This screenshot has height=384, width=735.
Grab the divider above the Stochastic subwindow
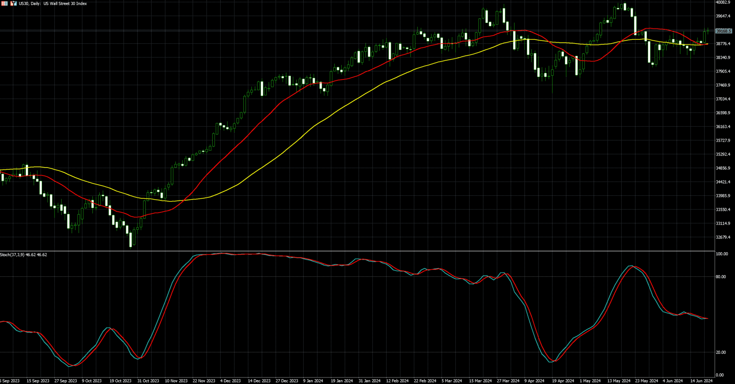click(x=346, y=251)
